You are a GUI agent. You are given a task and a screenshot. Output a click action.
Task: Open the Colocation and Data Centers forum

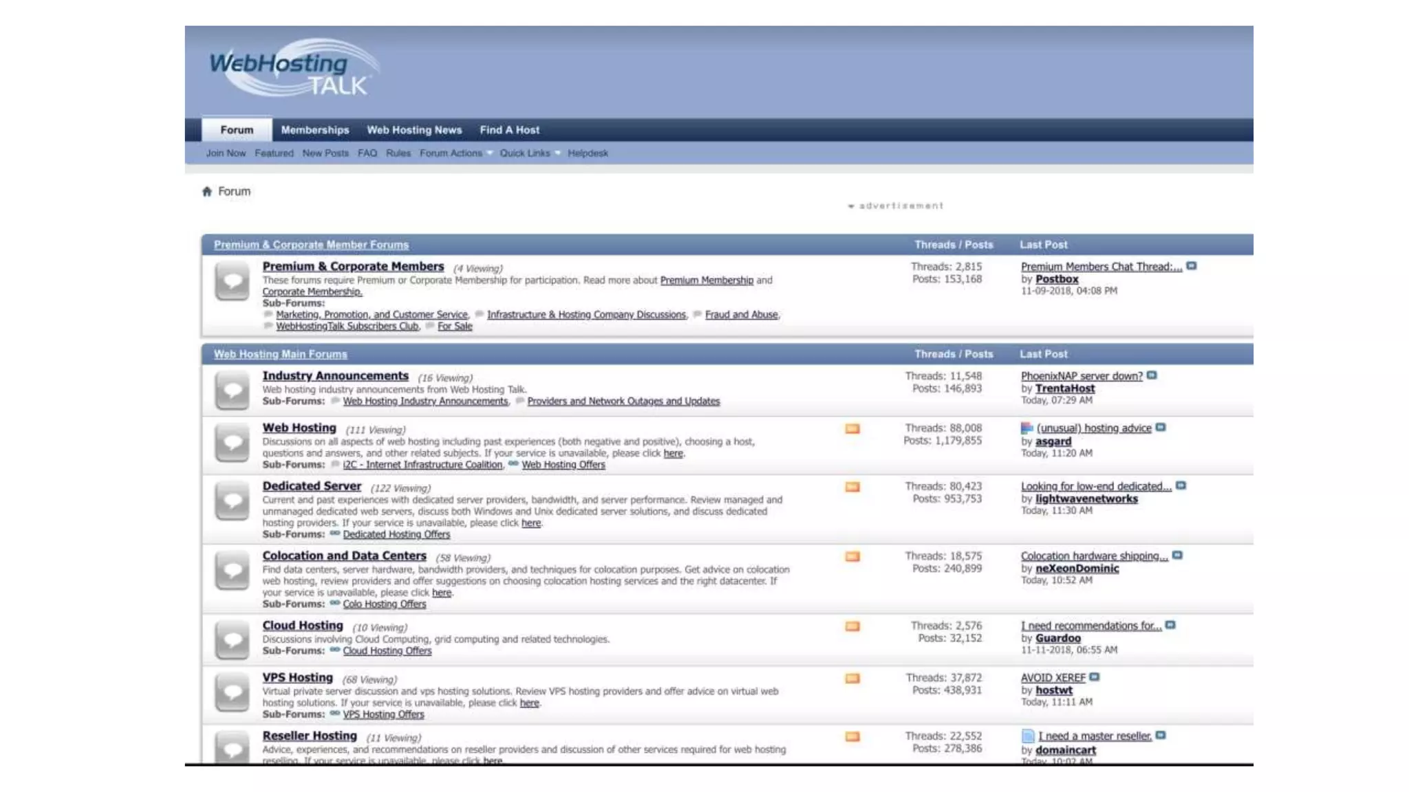tap(344, 555)
